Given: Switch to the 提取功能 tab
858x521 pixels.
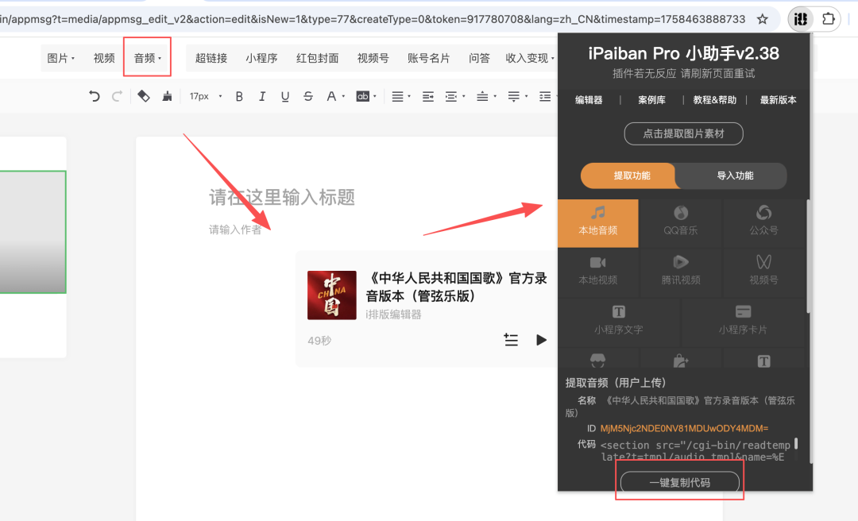Looking at the screenshot, I should click(x=632, y=176).
